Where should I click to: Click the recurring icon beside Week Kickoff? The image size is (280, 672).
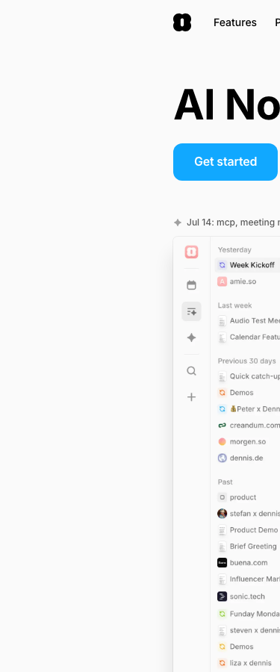pos(222,265)
